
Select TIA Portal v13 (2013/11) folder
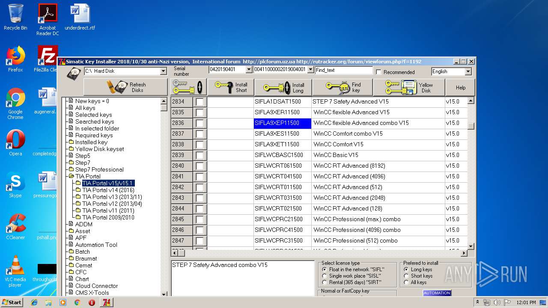[112, 197]
